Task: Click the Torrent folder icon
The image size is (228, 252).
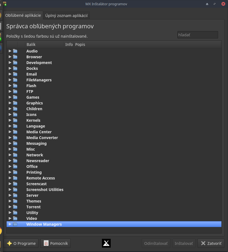Action: click(15, 207)
